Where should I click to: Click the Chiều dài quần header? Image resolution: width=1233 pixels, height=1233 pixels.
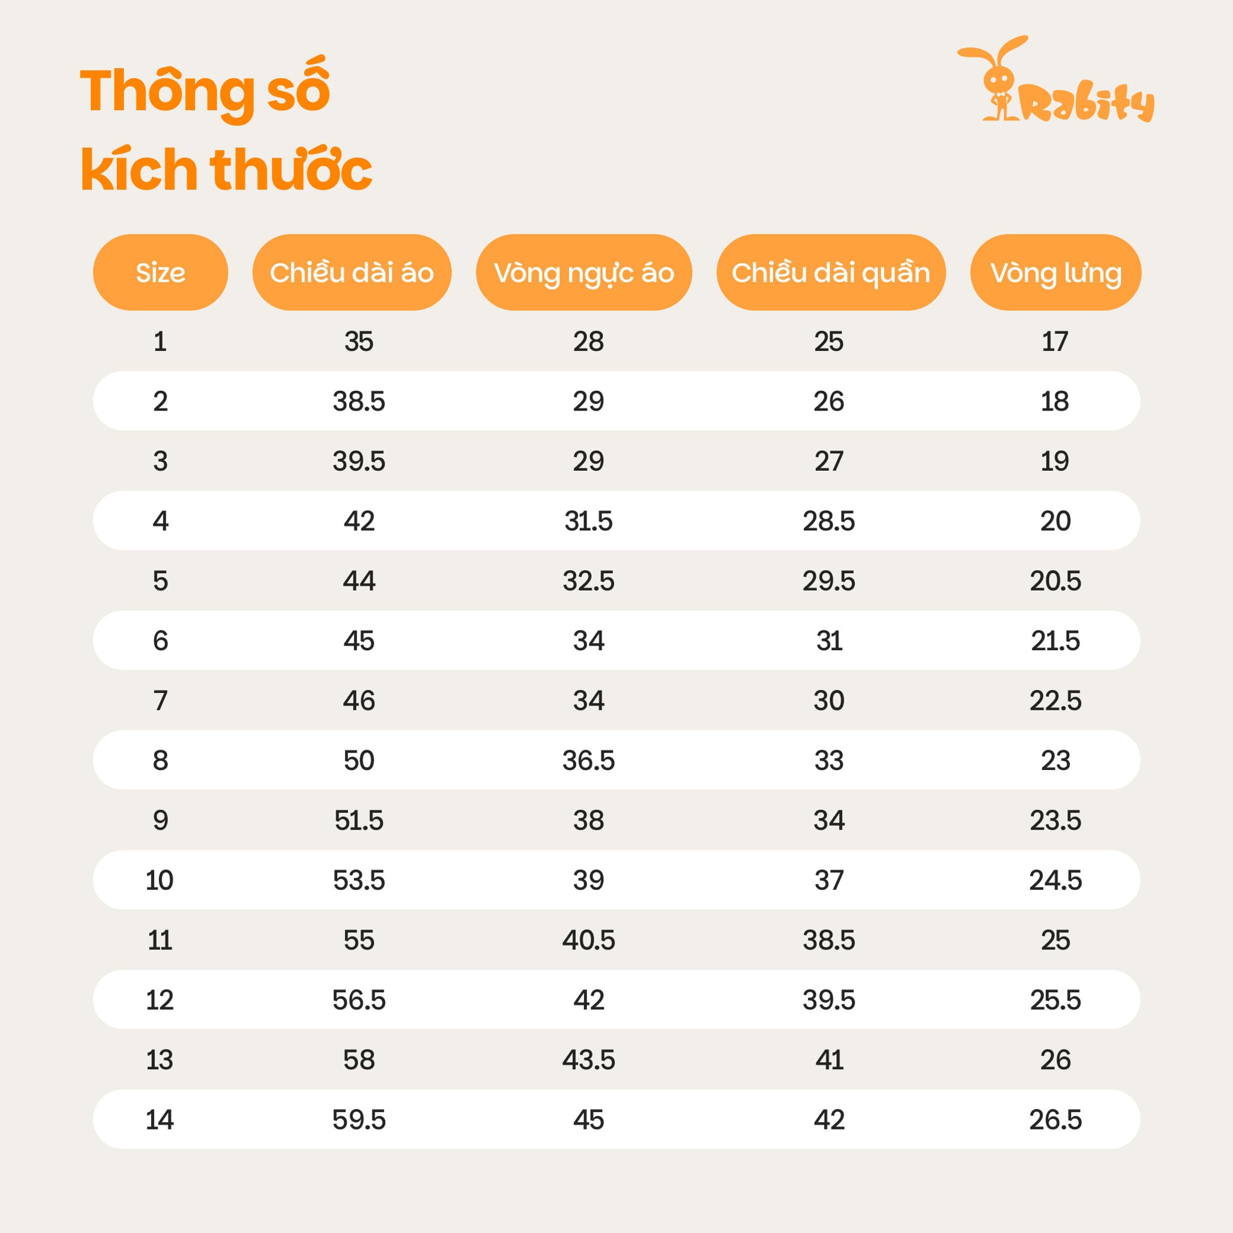(x=830, y=273)
